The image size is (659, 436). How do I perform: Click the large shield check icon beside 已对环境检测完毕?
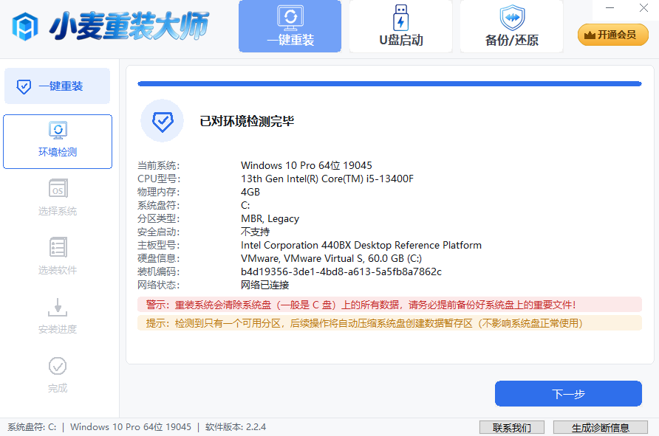[163, 121]
